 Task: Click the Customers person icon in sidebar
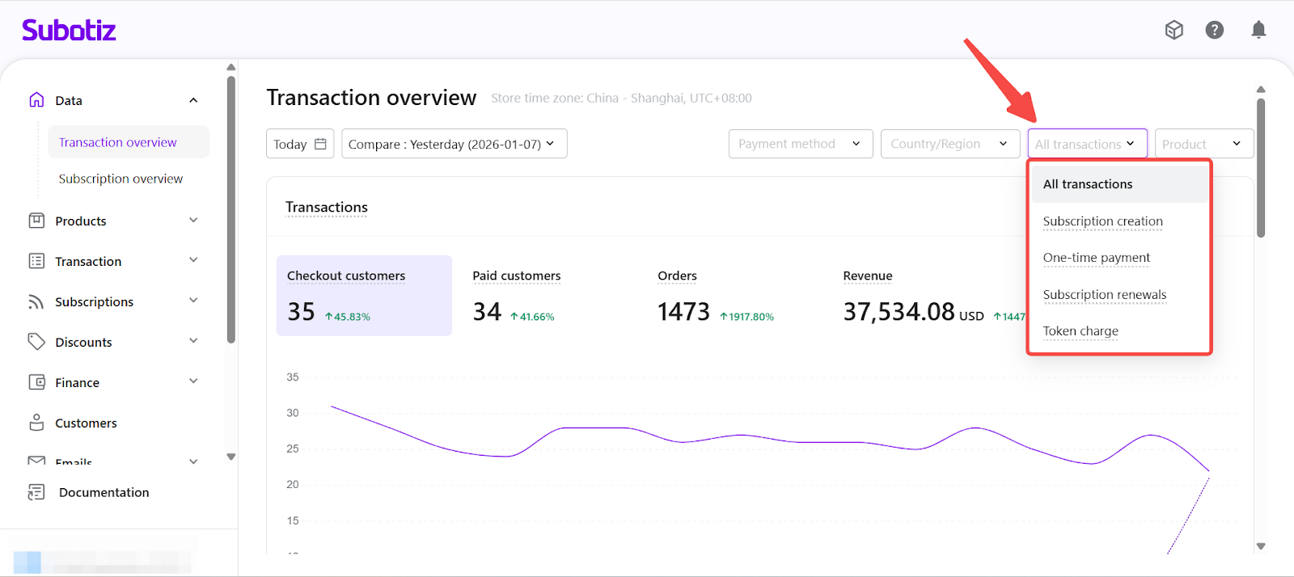coord(36,423)
